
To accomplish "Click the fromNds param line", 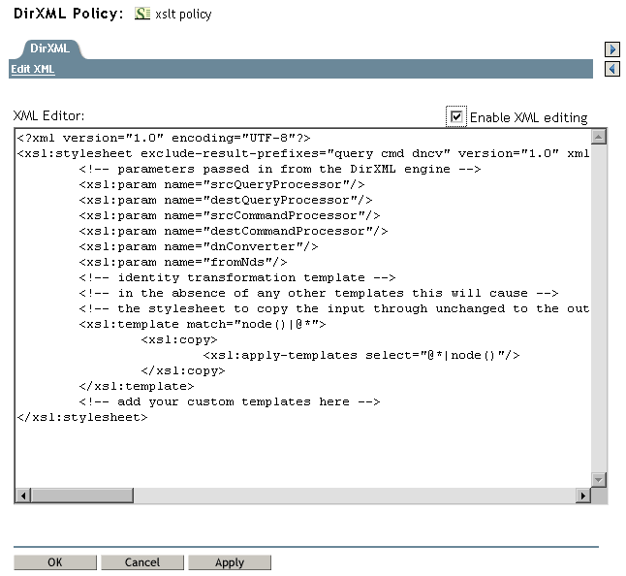I will pyautogui.click(x=183, y=263).
